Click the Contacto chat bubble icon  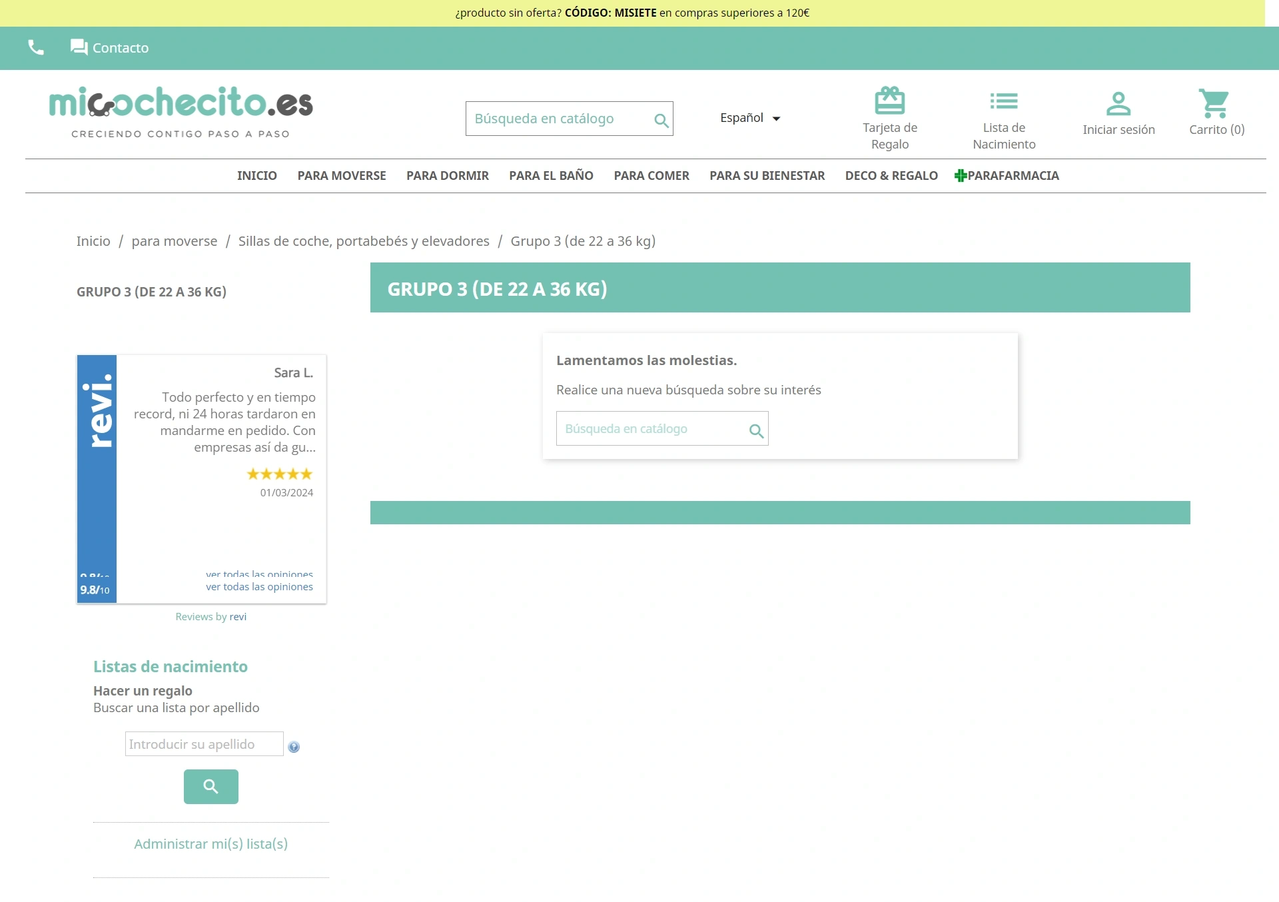click(79, 47)
